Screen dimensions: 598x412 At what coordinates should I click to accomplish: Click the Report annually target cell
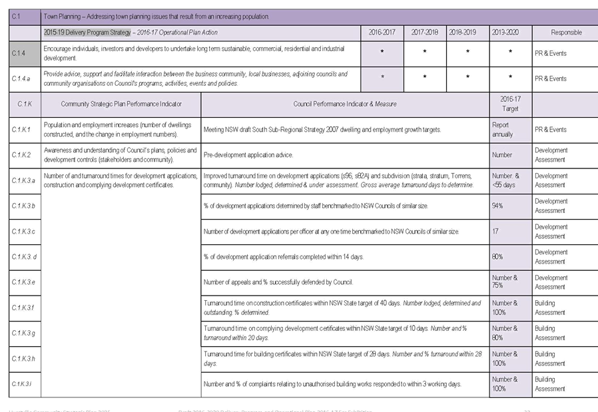coord(510,129)
